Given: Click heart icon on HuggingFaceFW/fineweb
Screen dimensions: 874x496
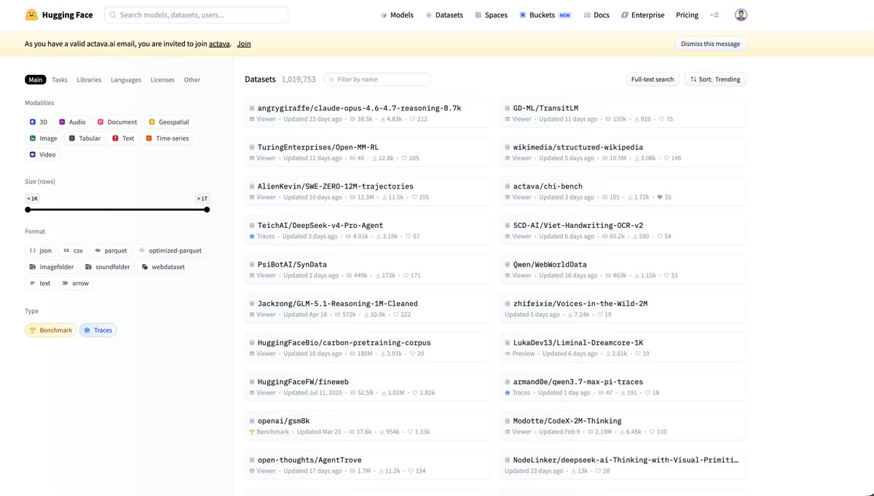Looking at the screenshot, I should pyautogui.click(x=414, y=393).
